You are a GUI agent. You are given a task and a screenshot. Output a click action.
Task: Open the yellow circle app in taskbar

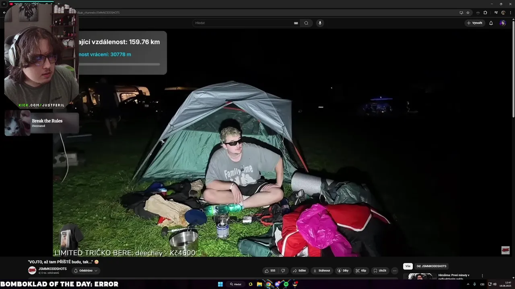click(x=251, y=284)
